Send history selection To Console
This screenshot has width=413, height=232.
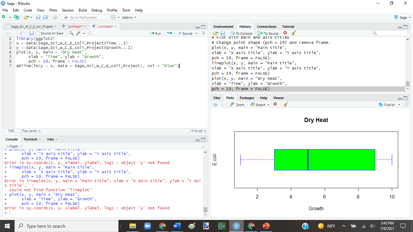(241, 33)
